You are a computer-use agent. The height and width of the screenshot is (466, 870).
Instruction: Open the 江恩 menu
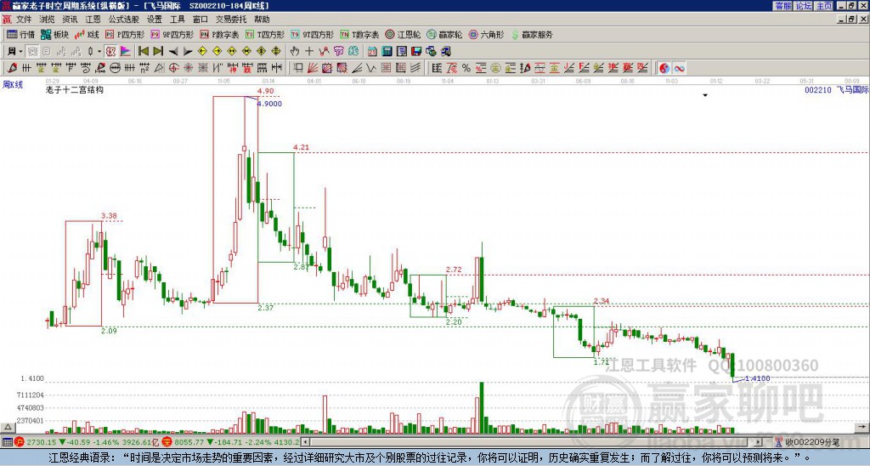[93, 20]
